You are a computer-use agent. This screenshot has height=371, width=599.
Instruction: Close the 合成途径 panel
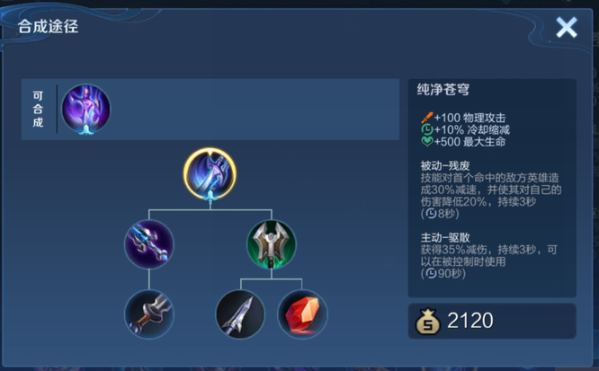click(566, 28)
